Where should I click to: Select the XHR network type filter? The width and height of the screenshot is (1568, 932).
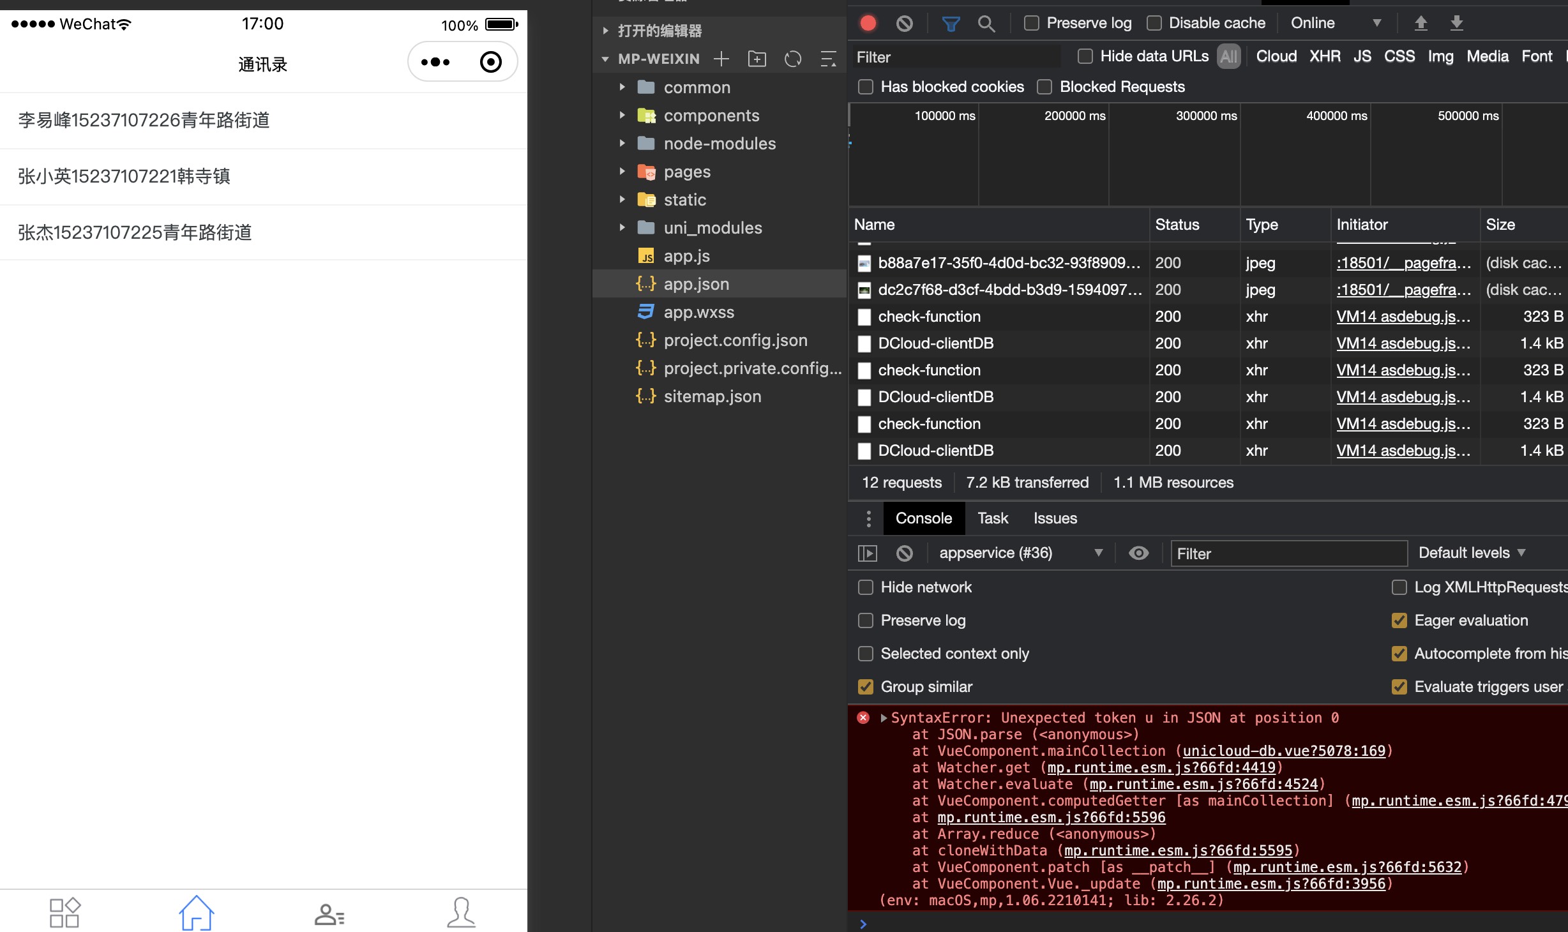coord(1325,56)
